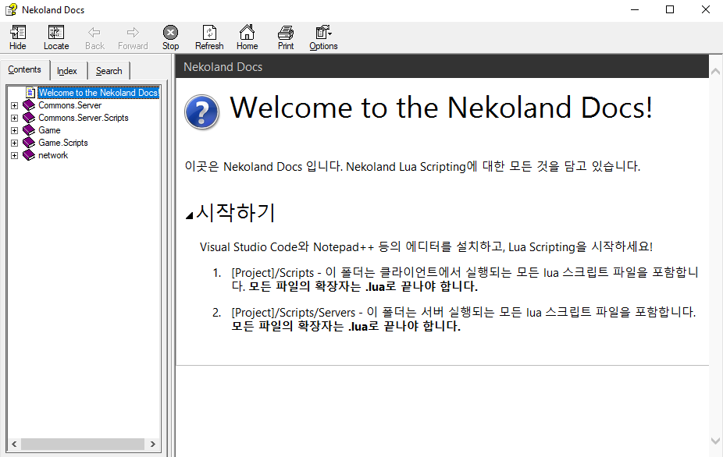The image size is (723, 457).
Task: Click the content pane scroll down arrow
Action: pyautogui.click(x=715, y=441)
